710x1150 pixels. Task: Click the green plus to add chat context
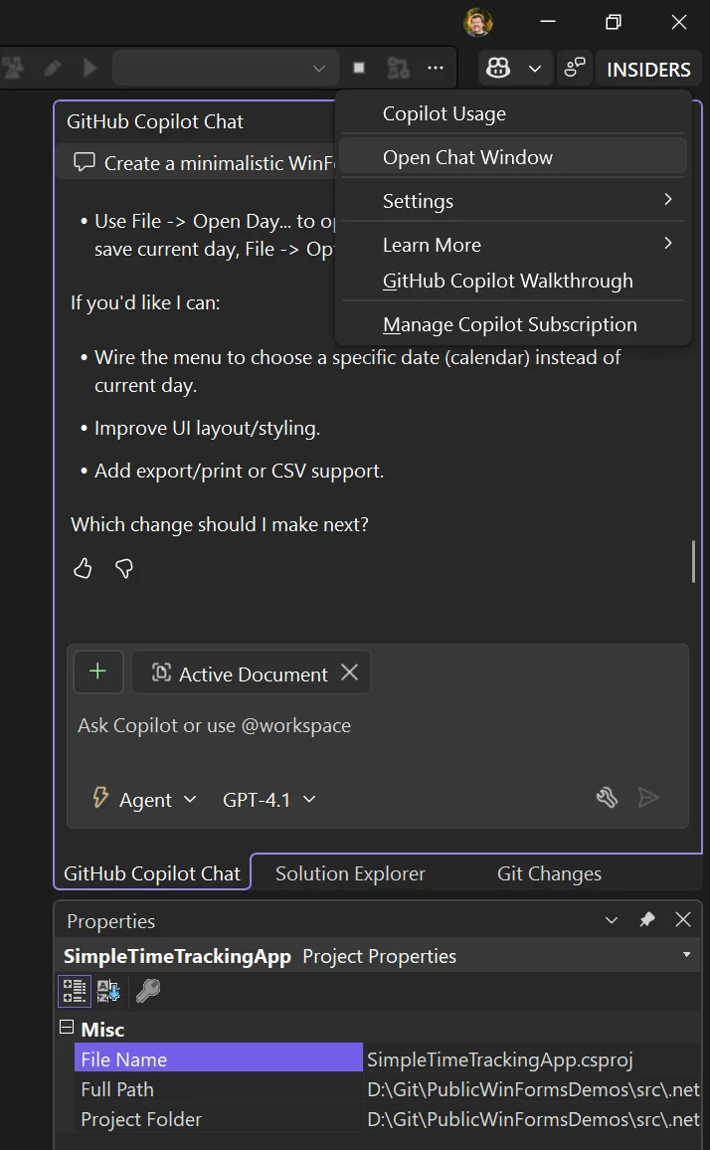(x=97, y=671)
